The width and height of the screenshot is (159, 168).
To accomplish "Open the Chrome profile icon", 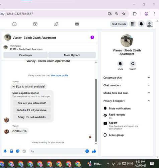I will (x=146, y=14).
